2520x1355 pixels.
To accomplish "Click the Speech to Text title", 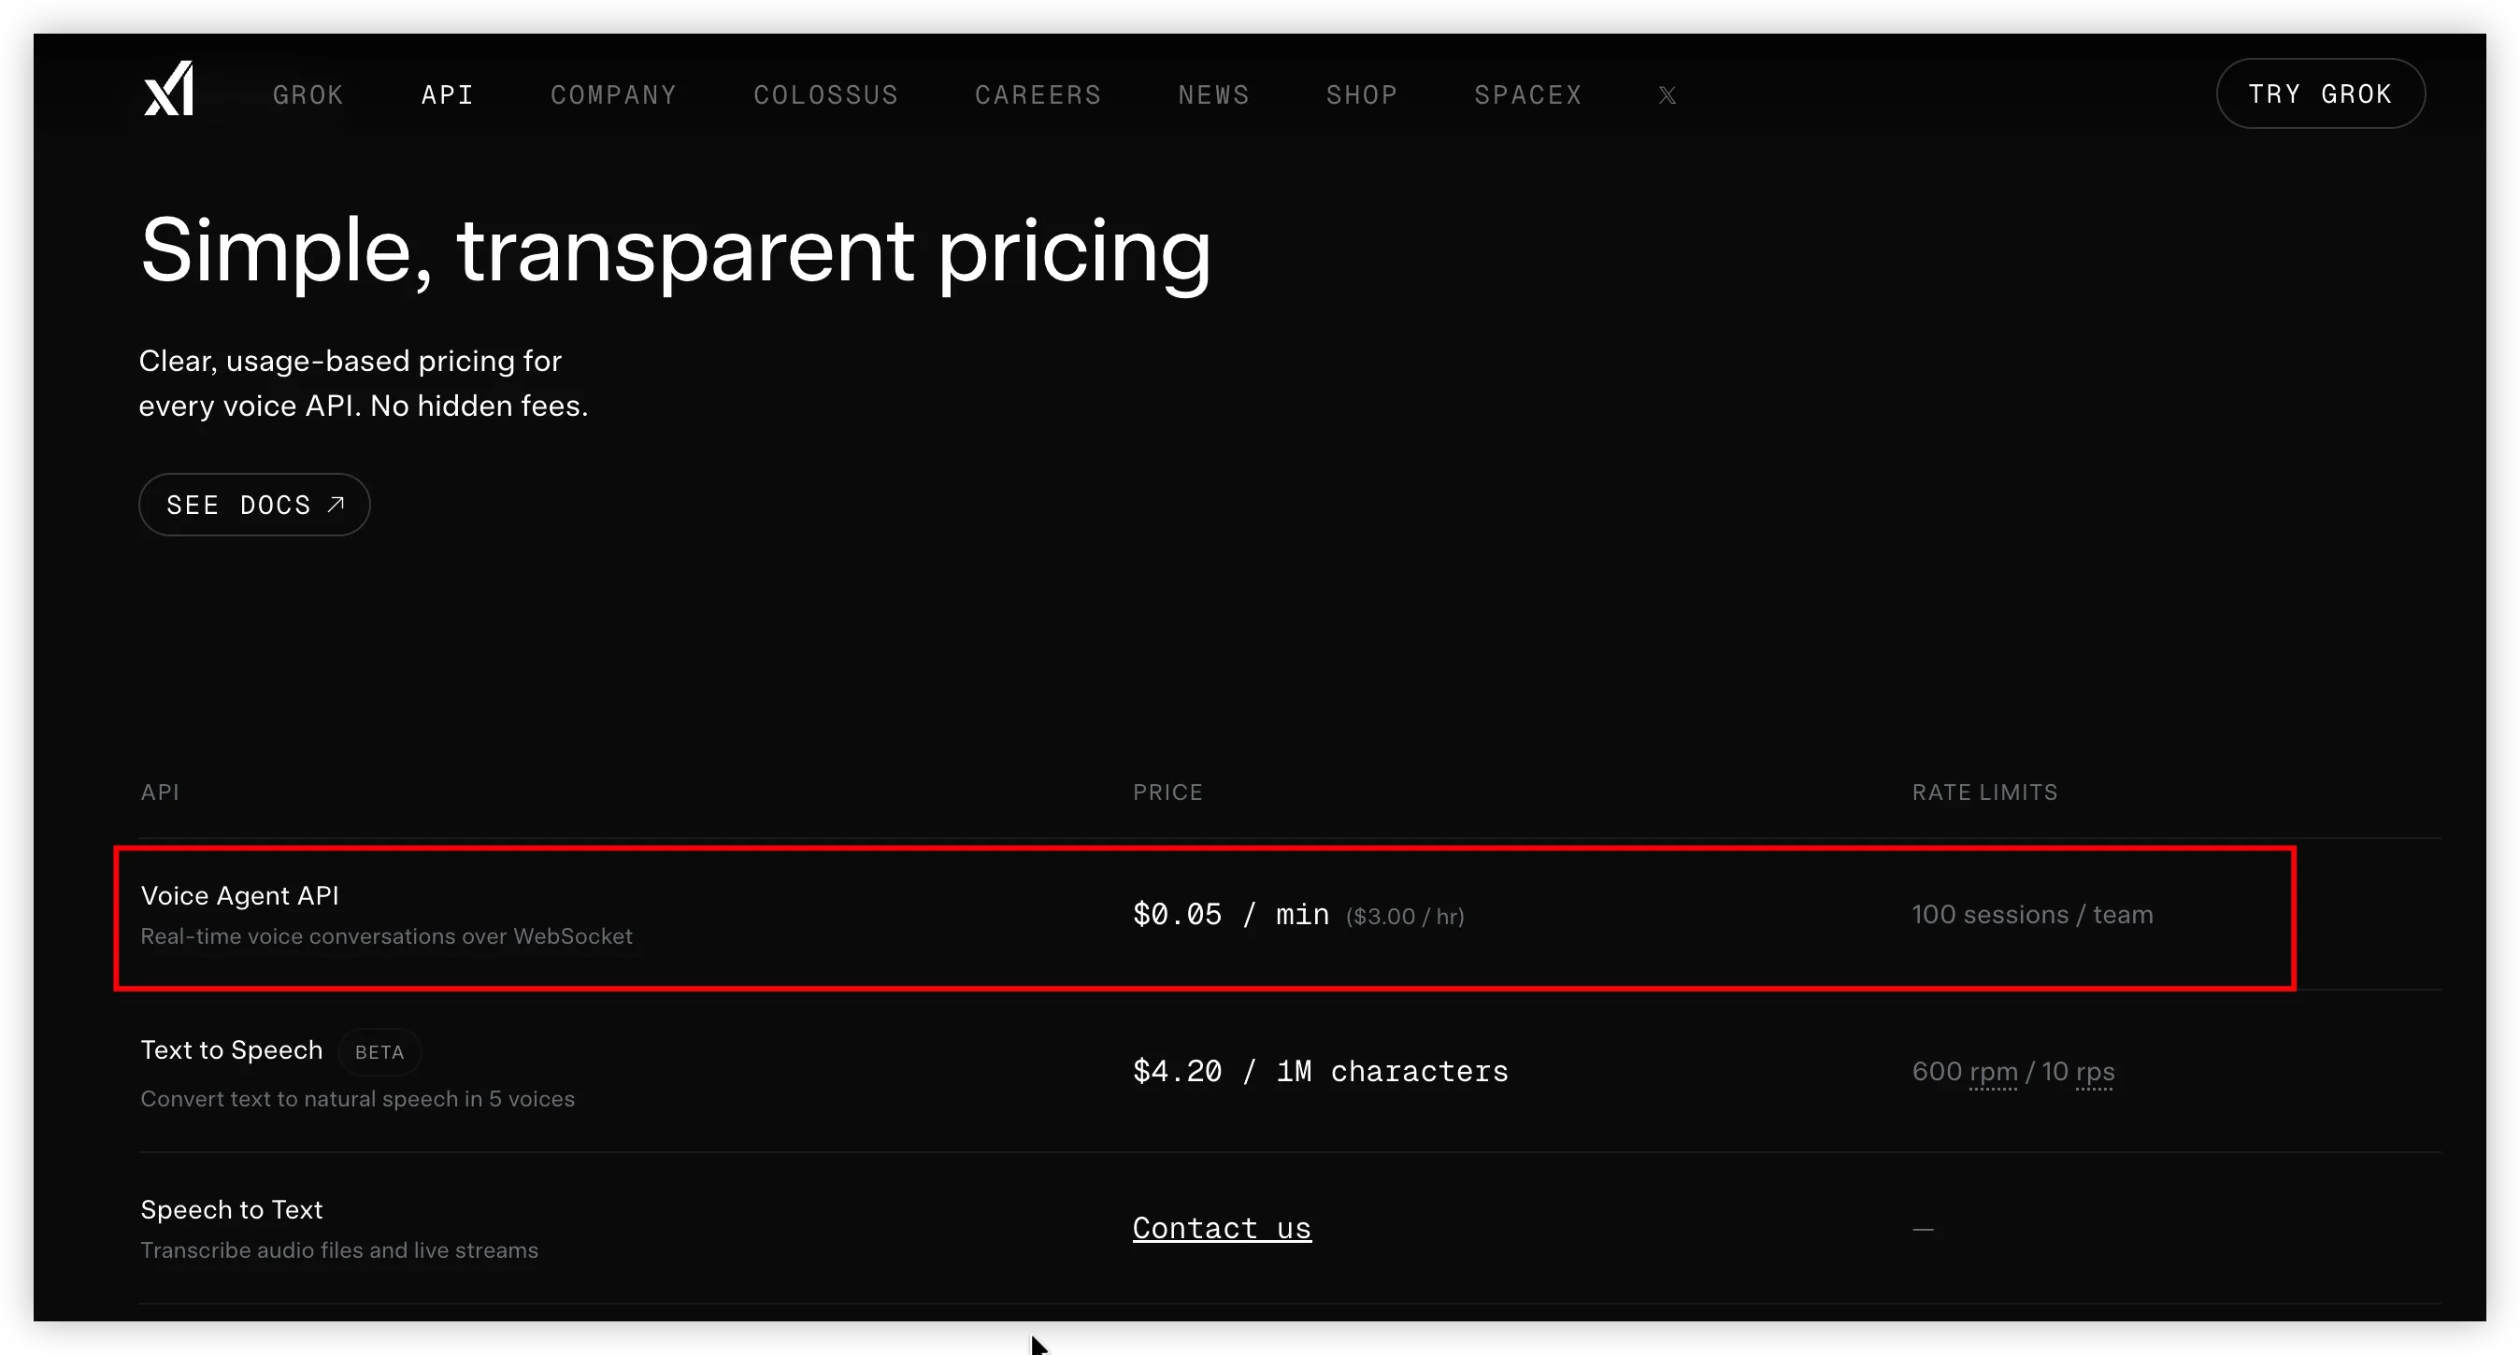I will [231, 1209].
